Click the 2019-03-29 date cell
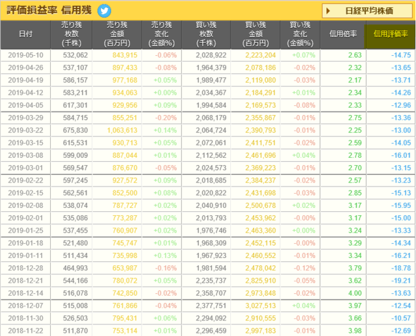 26,118
